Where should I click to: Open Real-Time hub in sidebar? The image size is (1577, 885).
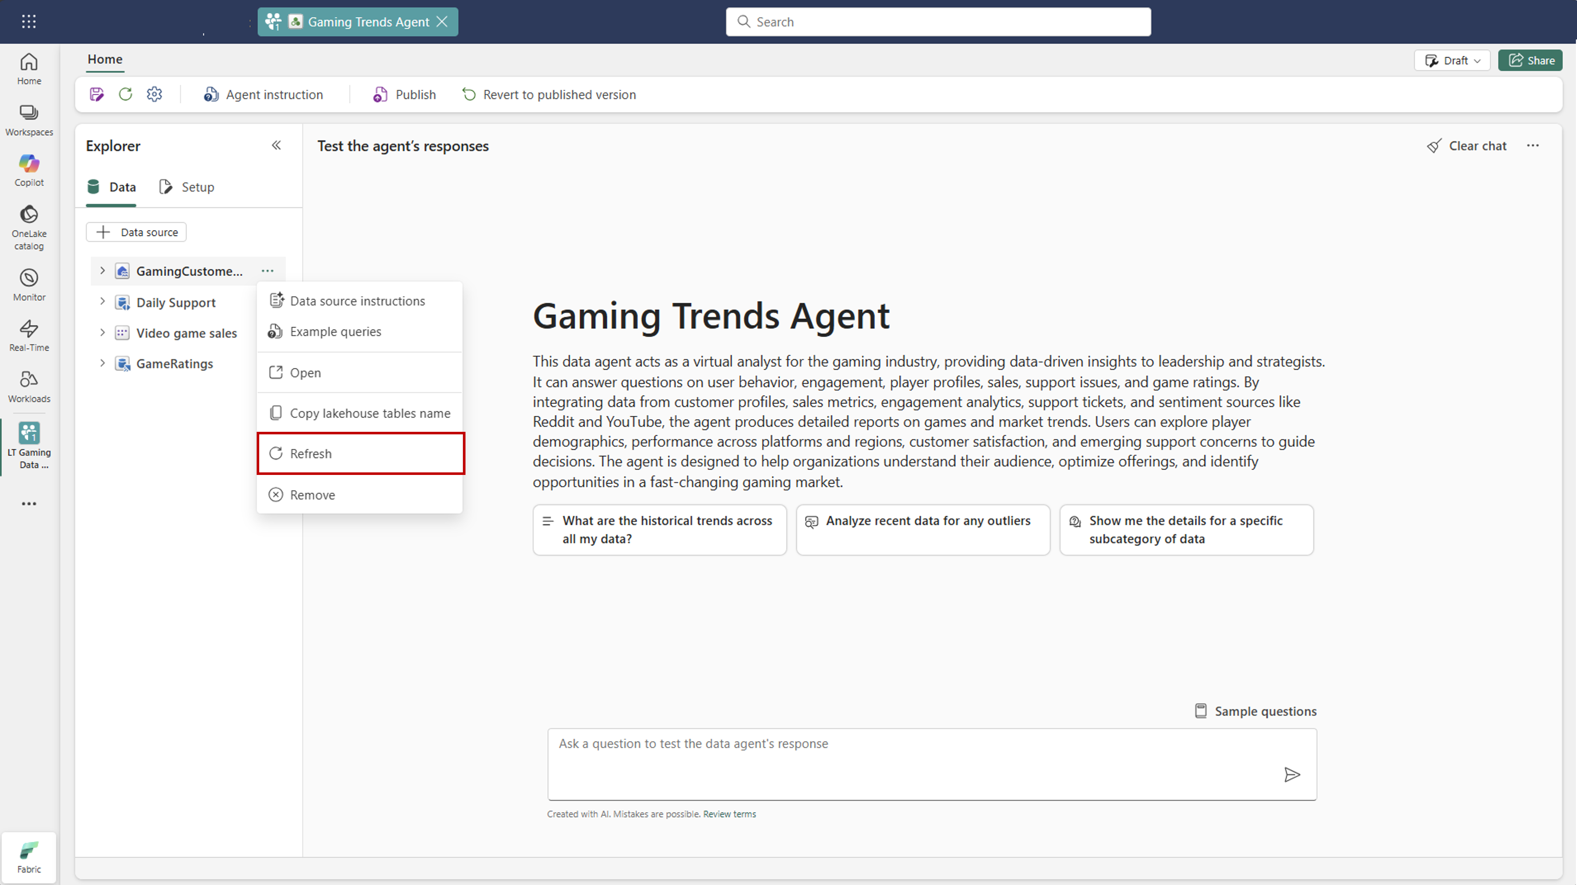pos(29,335)
